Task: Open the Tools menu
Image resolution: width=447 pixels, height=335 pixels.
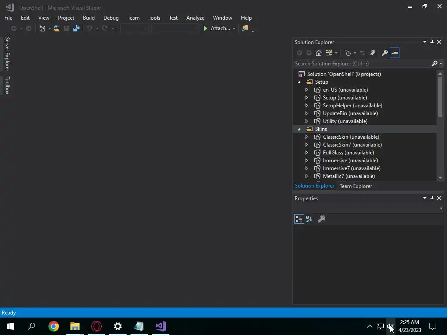Action: tap(154, 17)
